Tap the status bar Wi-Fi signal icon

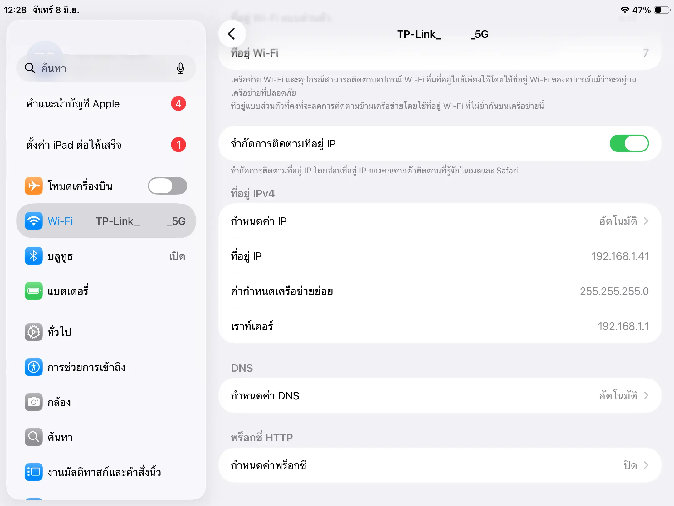[625, 10]
